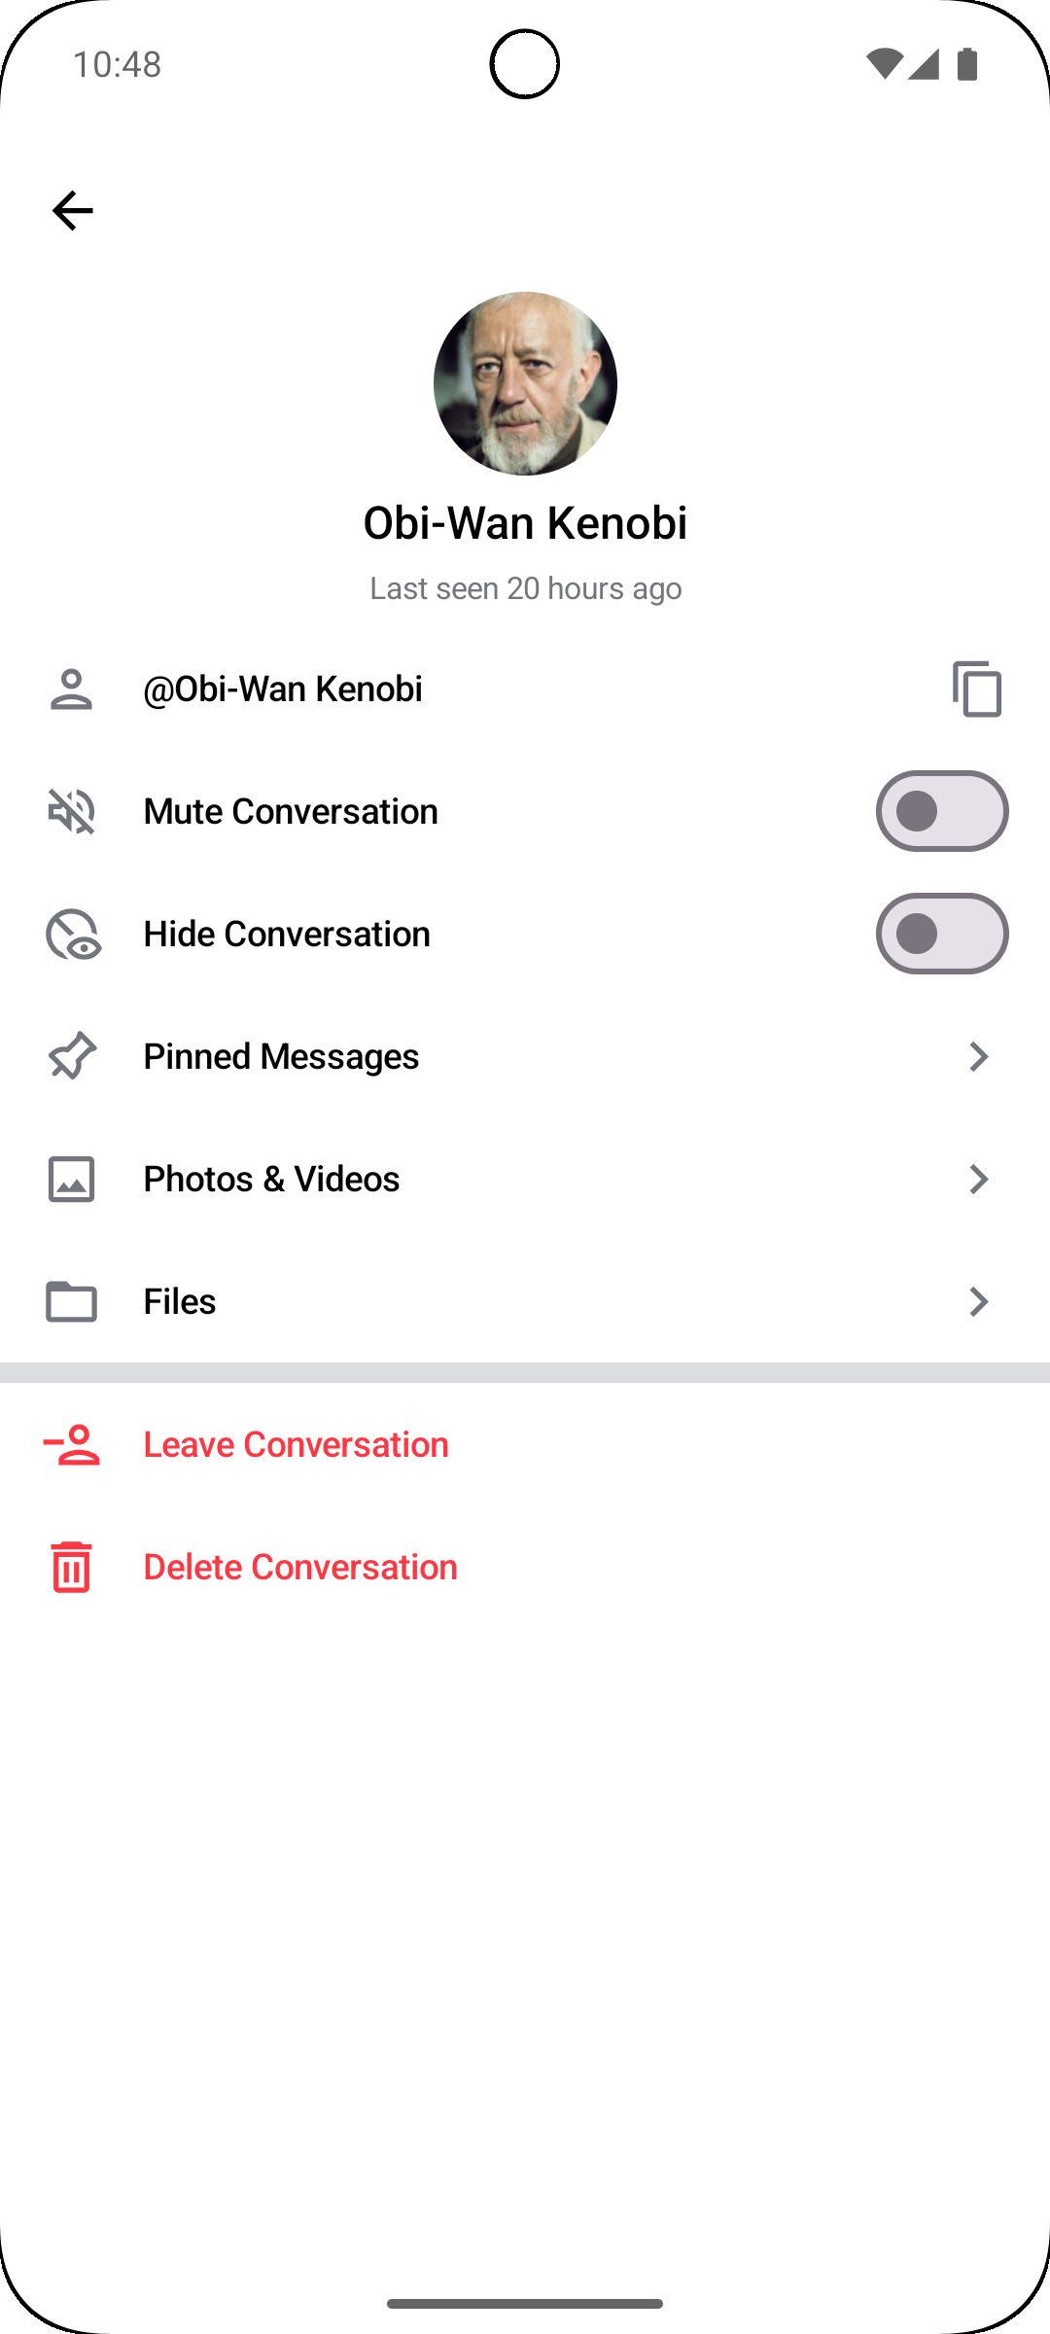Viewport: 1050px width, 2334px height.
Task: Click the crossed-out eye hide icon
Action: 73,935
